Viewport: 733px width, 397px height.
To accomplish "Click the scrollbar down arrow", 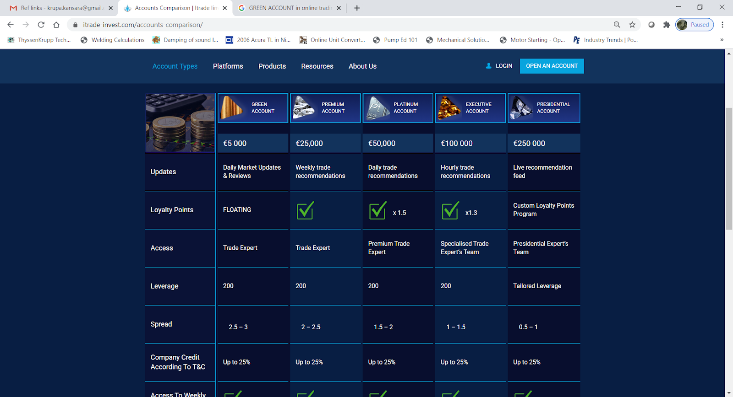I will click(x=729, y=393).
